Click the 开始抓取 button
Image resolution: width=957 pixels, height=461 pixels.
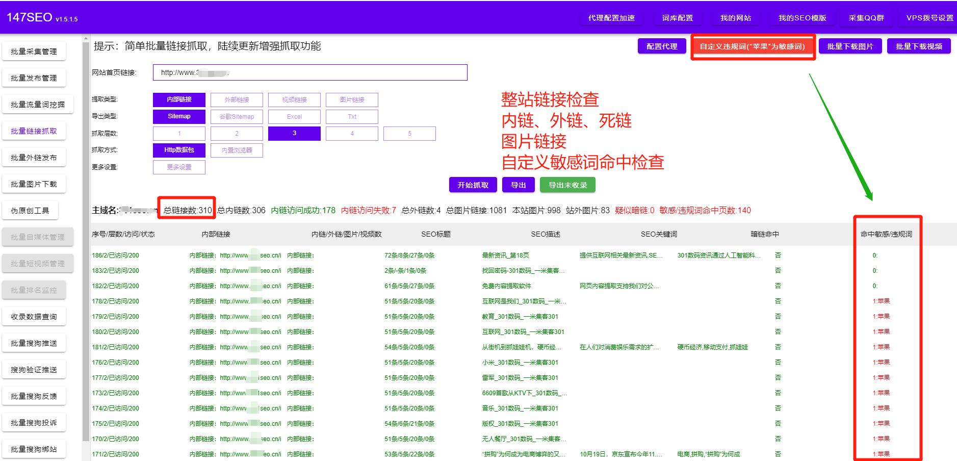[x=472, y=185]
